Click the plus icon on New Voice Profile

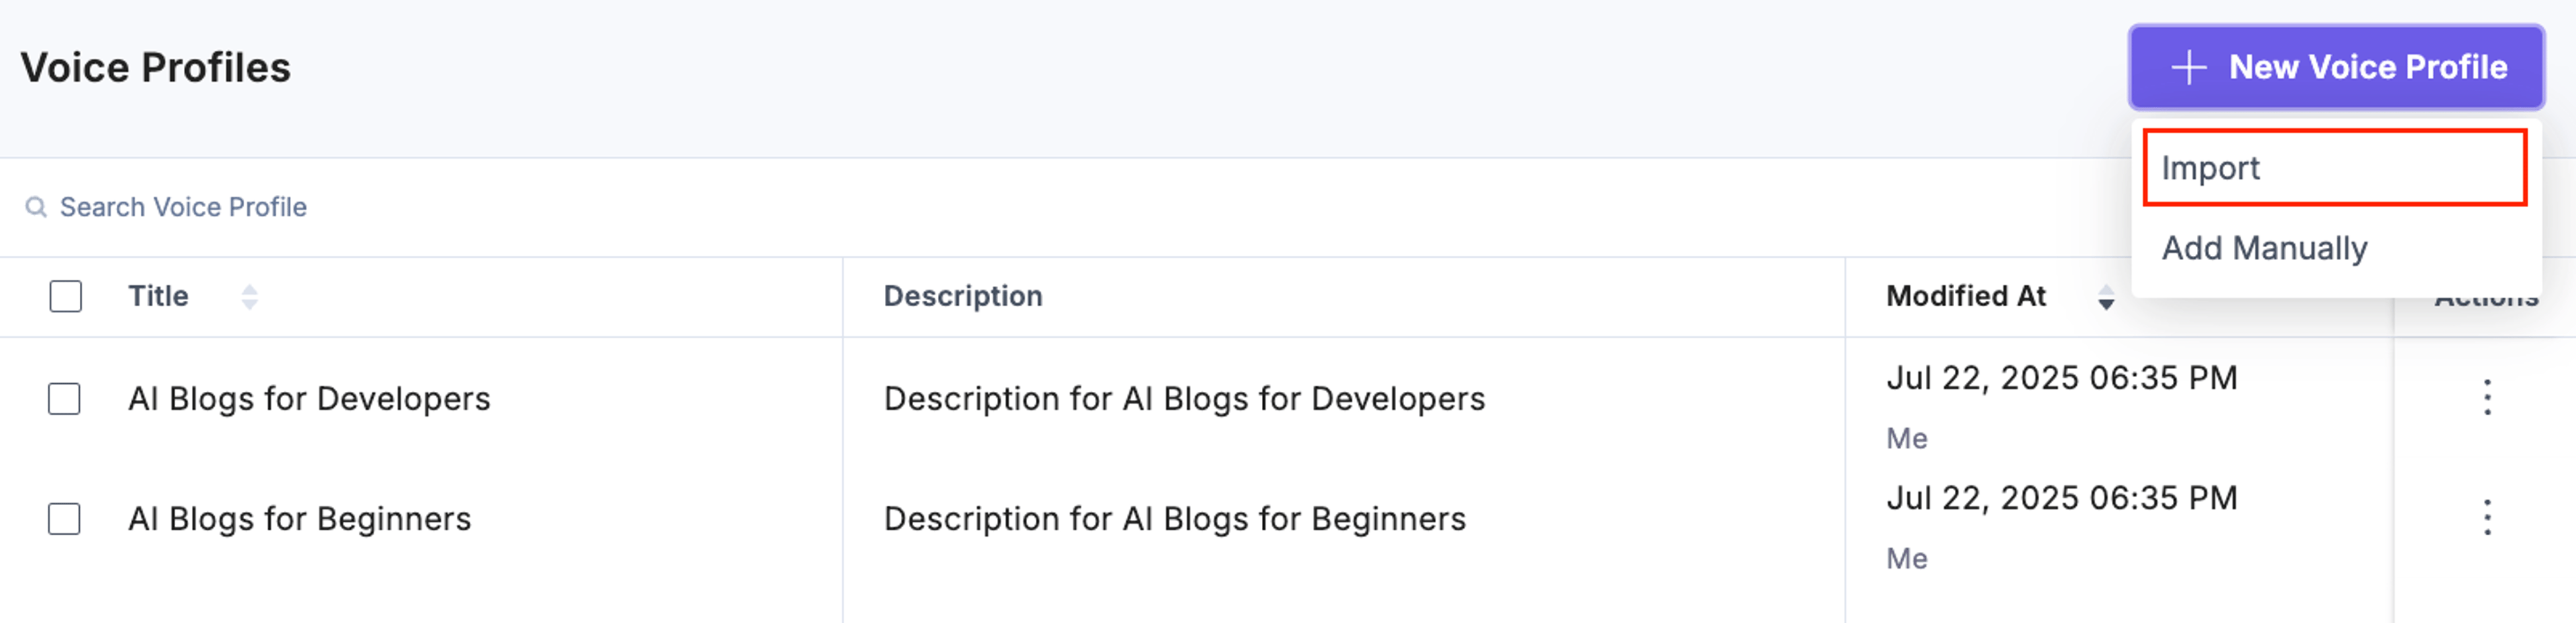pyautogui.click(x=2189, y=68)
